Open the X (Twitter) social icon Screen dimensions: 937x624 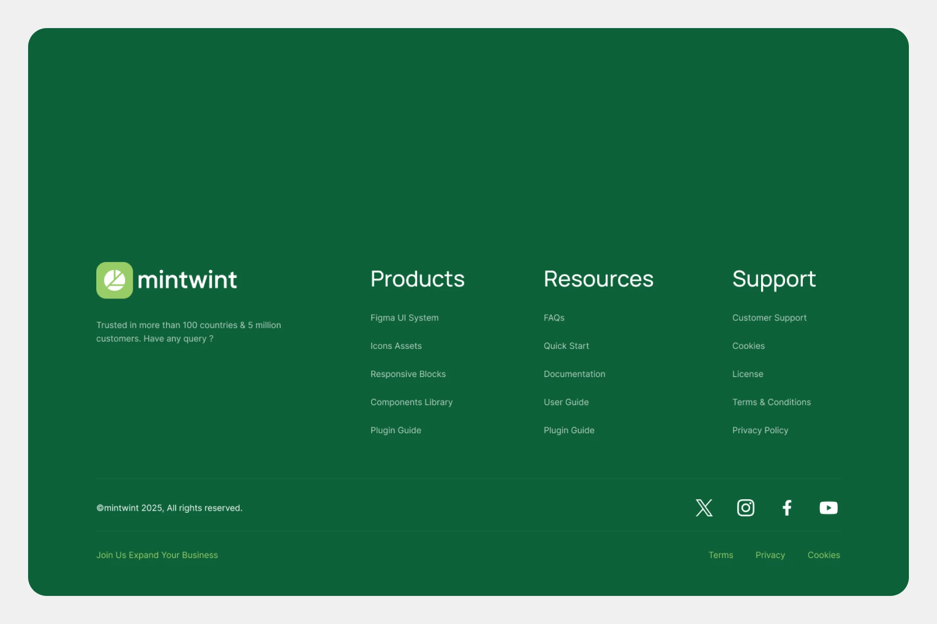(x=704, y=508)
